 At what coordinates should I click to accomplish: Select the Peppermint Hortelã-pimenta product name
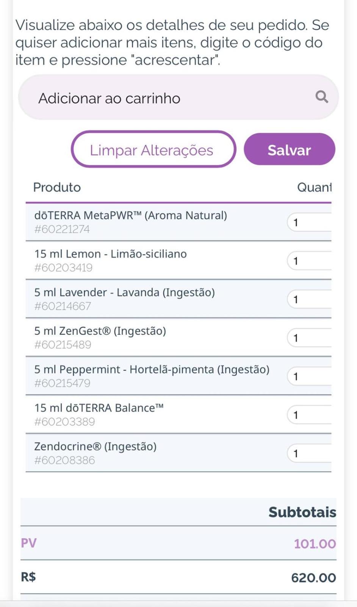(152, 370)
